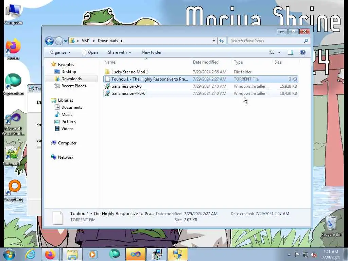Viewport: 348px width, 261px height.
Task: Click the 15,928 KB size cell
Action: tap(288, 86)
